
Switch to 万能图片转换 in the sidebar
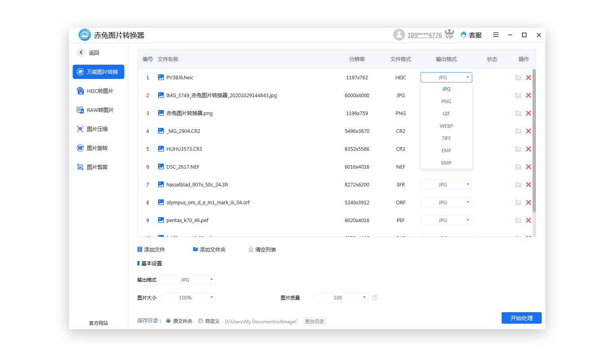click(x=98, y=72)
